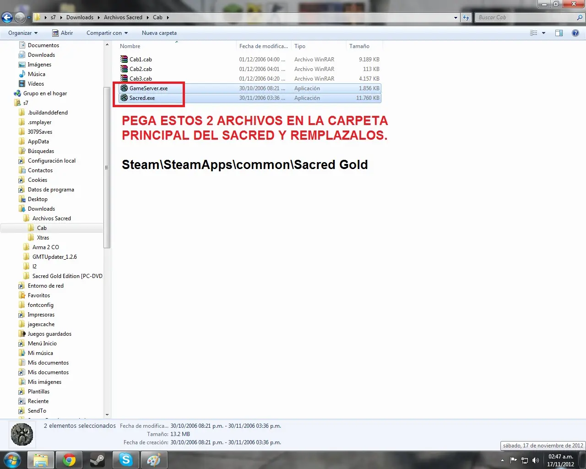Open Windows Explorer from the taskbar
This screenshot has width=586, height=469.
click(x=41, y=460)
